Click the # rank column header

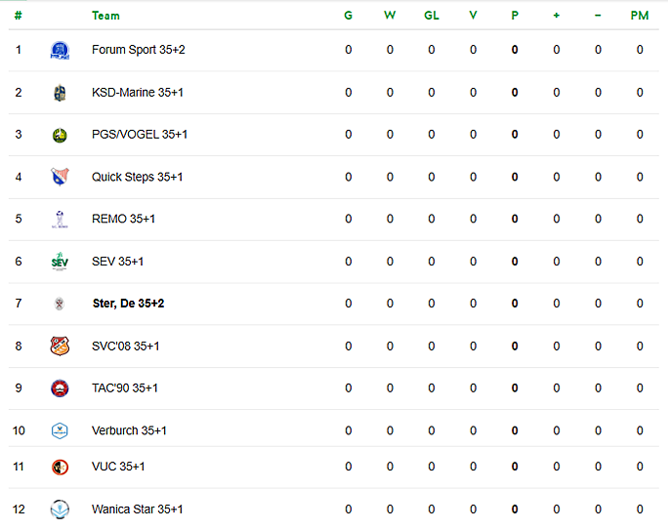click(x=18, y=16)
